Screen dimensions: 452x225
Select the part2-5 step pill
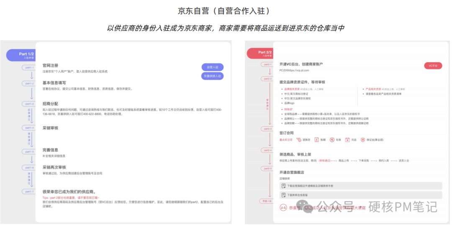[267, 169]
